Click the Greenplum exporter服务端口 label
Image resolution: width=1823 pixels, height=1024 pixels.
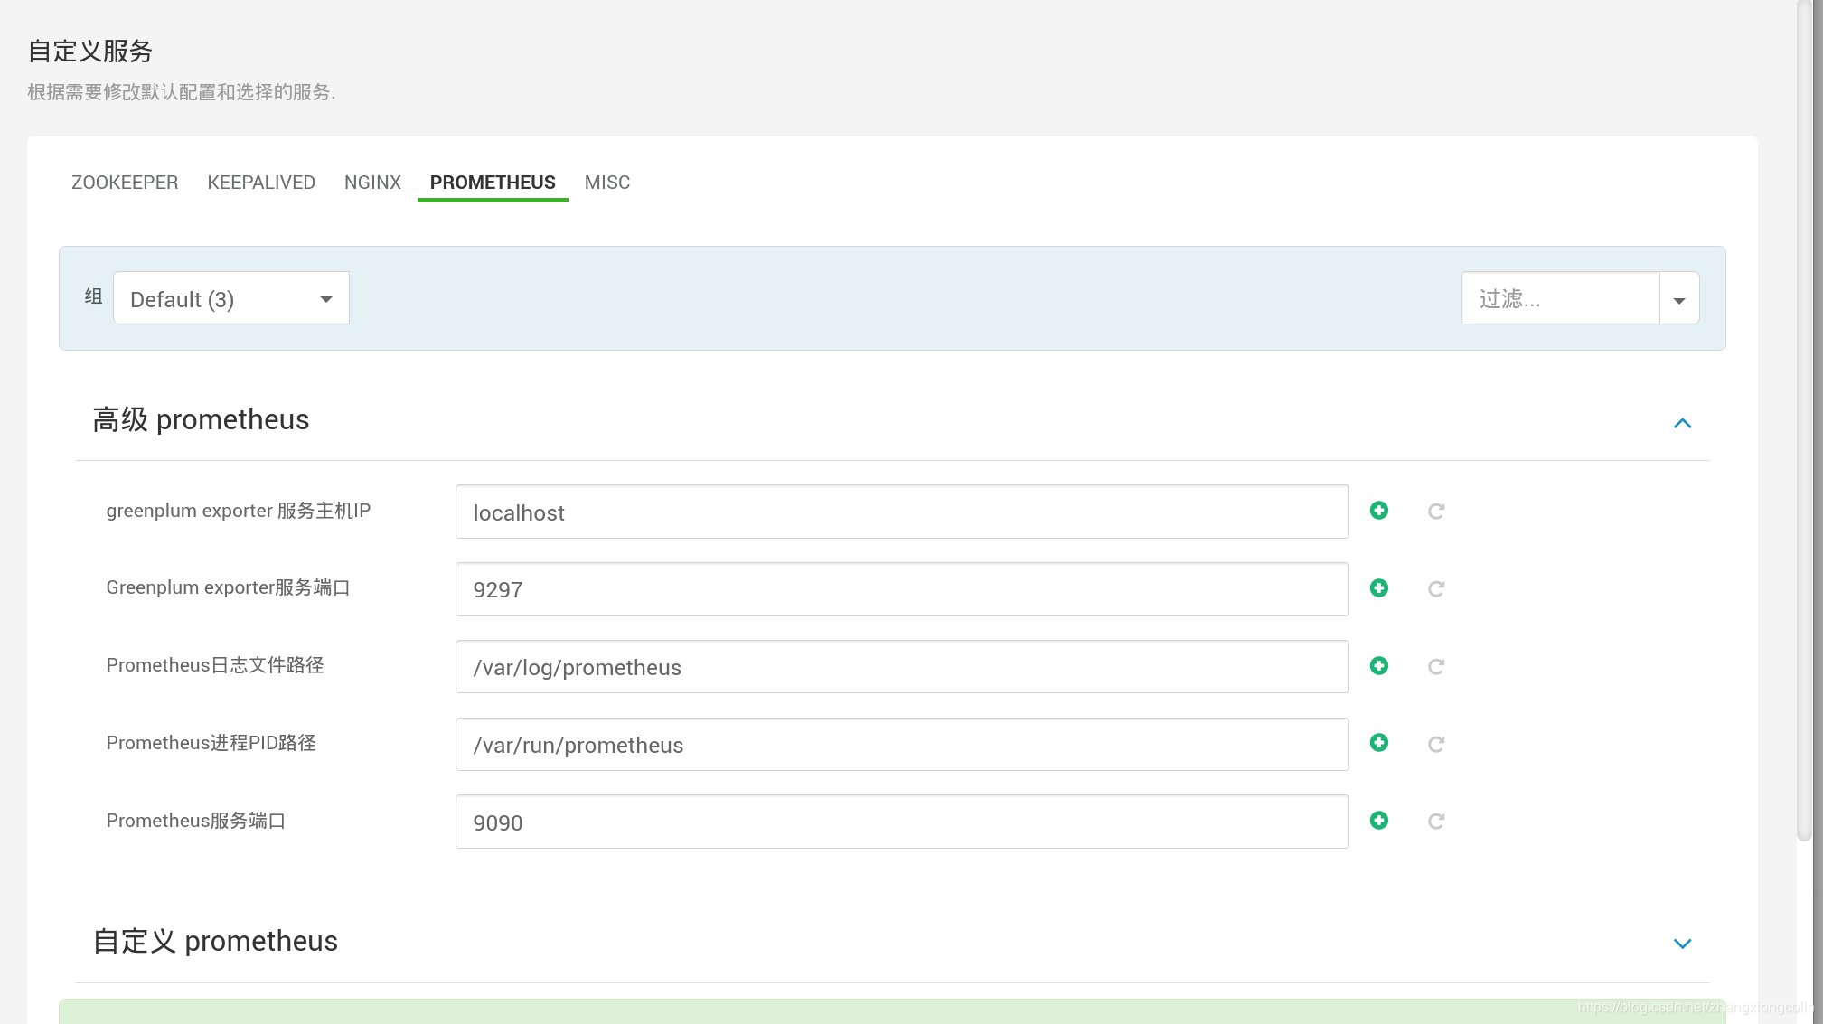(228, 587)
